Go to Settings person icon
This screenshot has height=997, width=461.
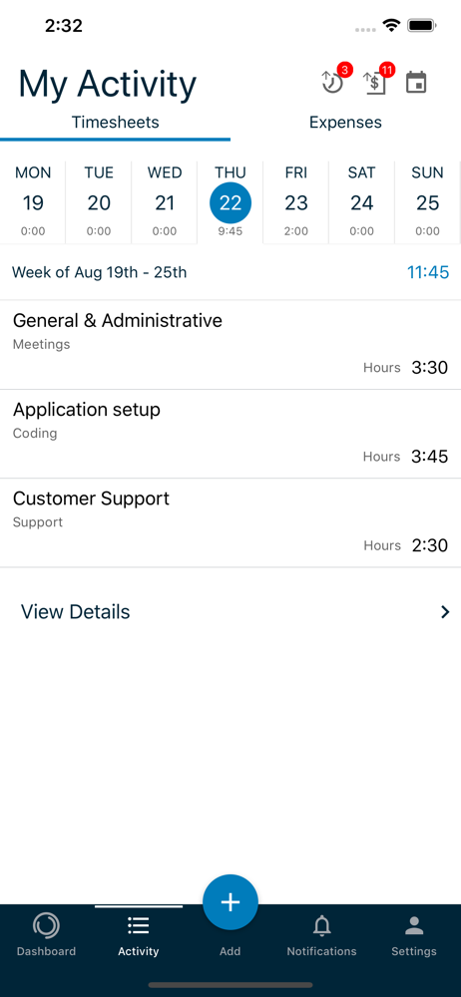[414, 925]
